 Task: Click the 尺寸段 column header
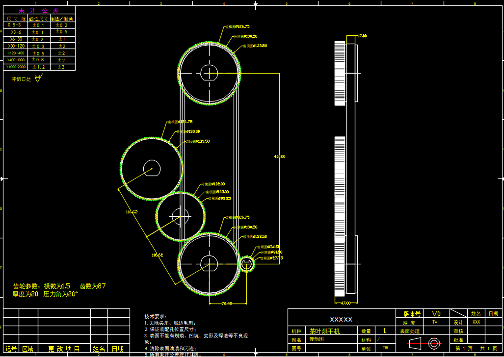coord(16,19)
